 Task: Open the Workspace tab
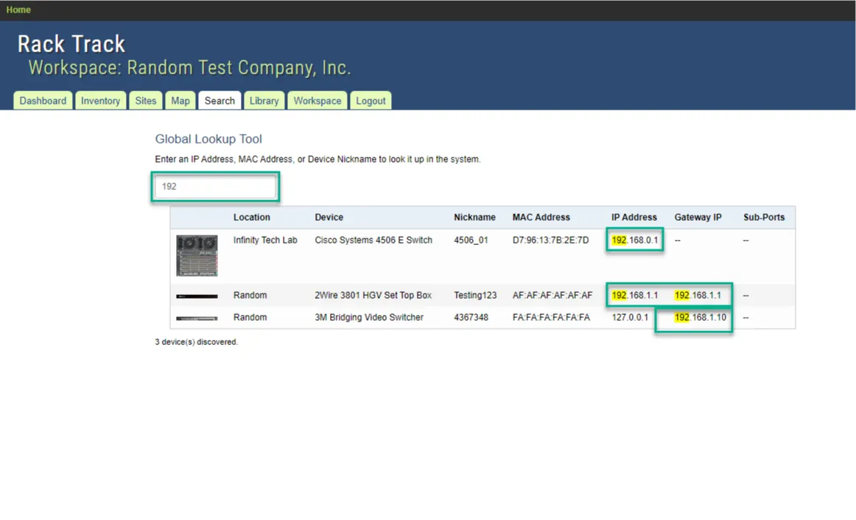(318, 100)
